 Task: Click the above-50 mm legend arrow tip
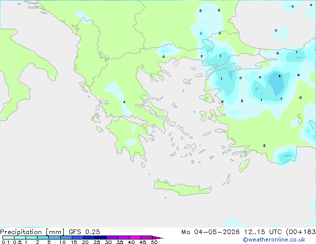[158, 238]
